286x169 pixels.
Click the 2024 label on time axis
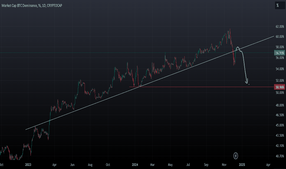coord(135,165)
